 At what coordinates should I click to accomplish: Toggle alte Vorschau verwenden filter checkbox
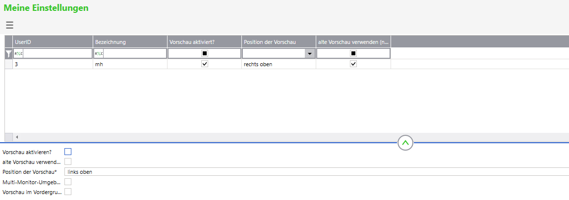point(353,53)
